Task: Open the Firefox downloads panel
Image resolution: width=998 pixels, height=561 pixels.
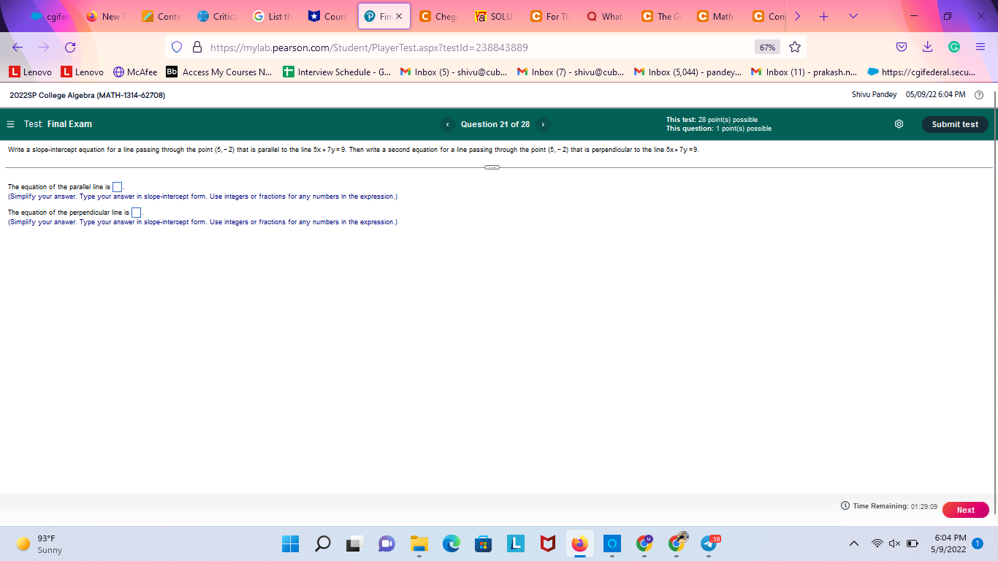Action: 927,47
